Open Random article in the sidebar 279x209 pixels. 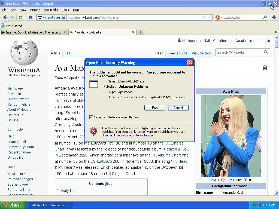pos(19,104)
